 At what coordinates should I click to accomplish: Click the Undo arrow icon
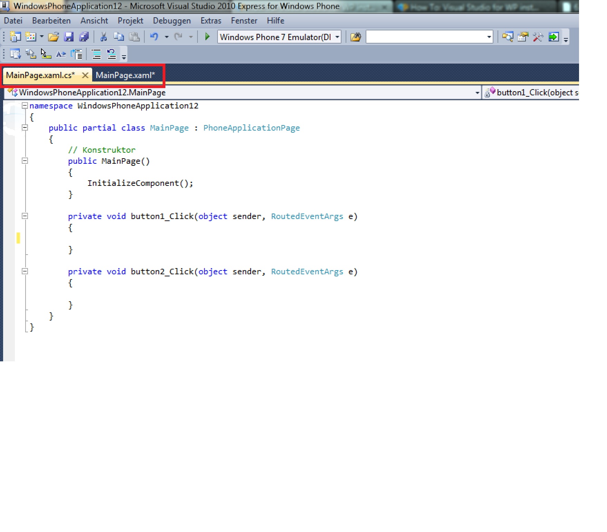154,37
